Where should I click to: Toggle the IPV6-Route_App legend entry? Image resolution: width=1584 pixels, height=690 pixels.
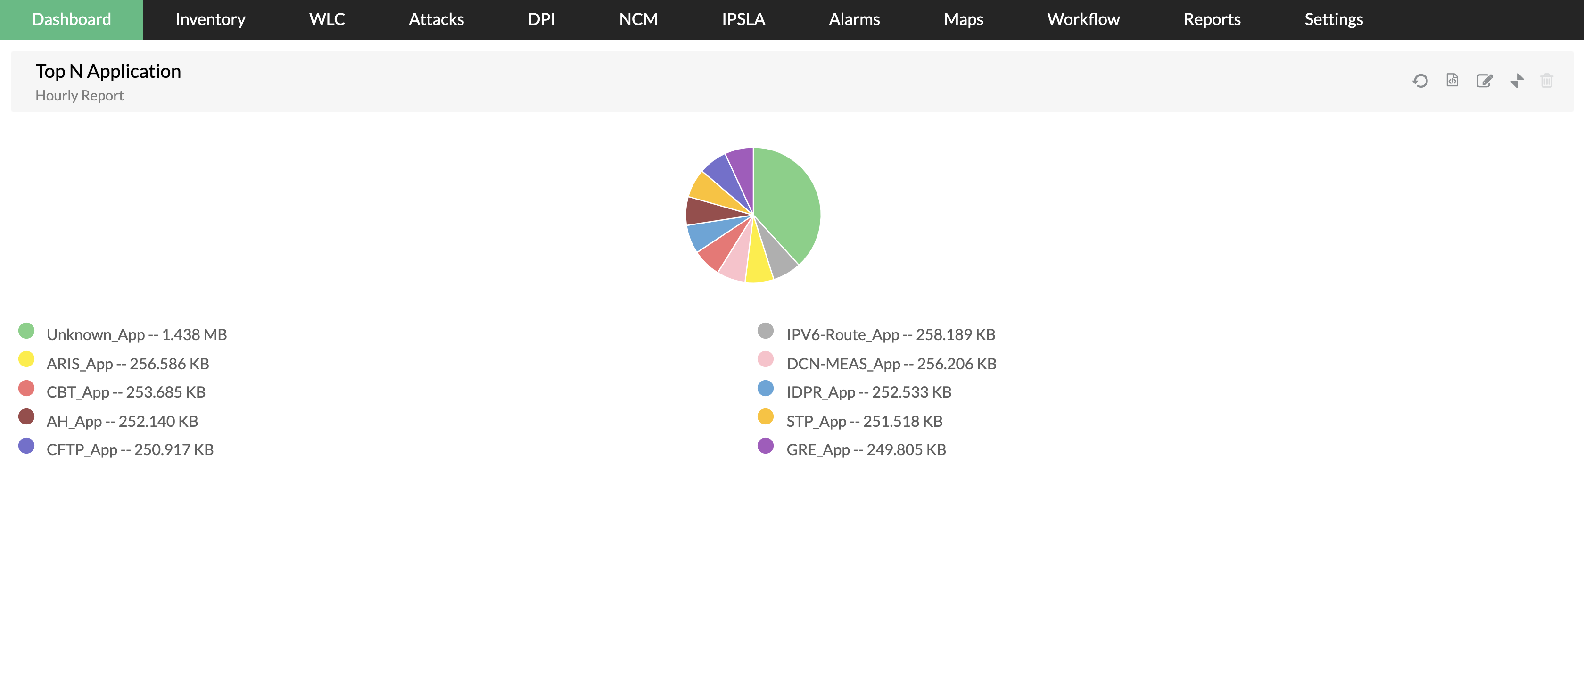pos(890,334)
